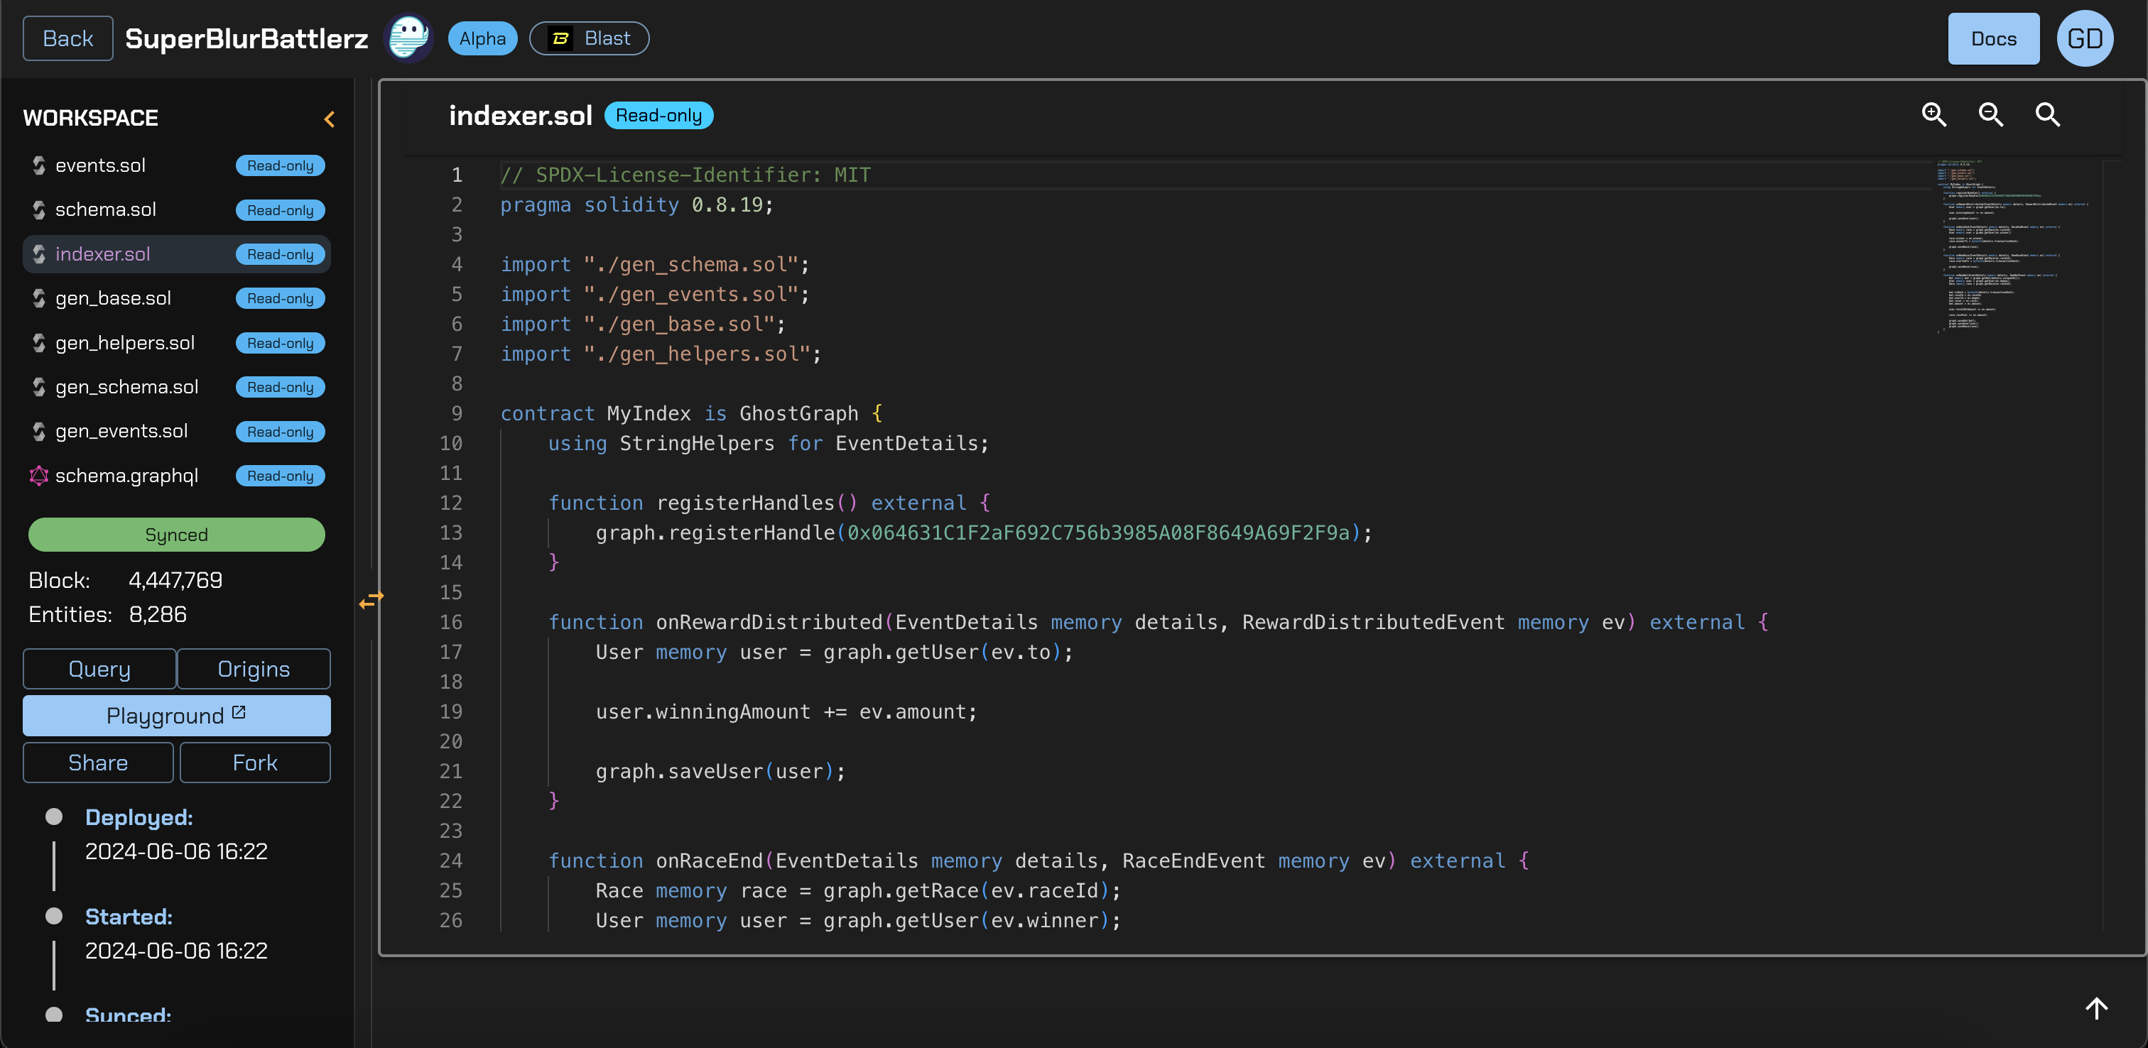Click the zoom-out magnifier icon
Image resolution: width=2148 pixels, height=1048 pixels.
pos(1990,114)
